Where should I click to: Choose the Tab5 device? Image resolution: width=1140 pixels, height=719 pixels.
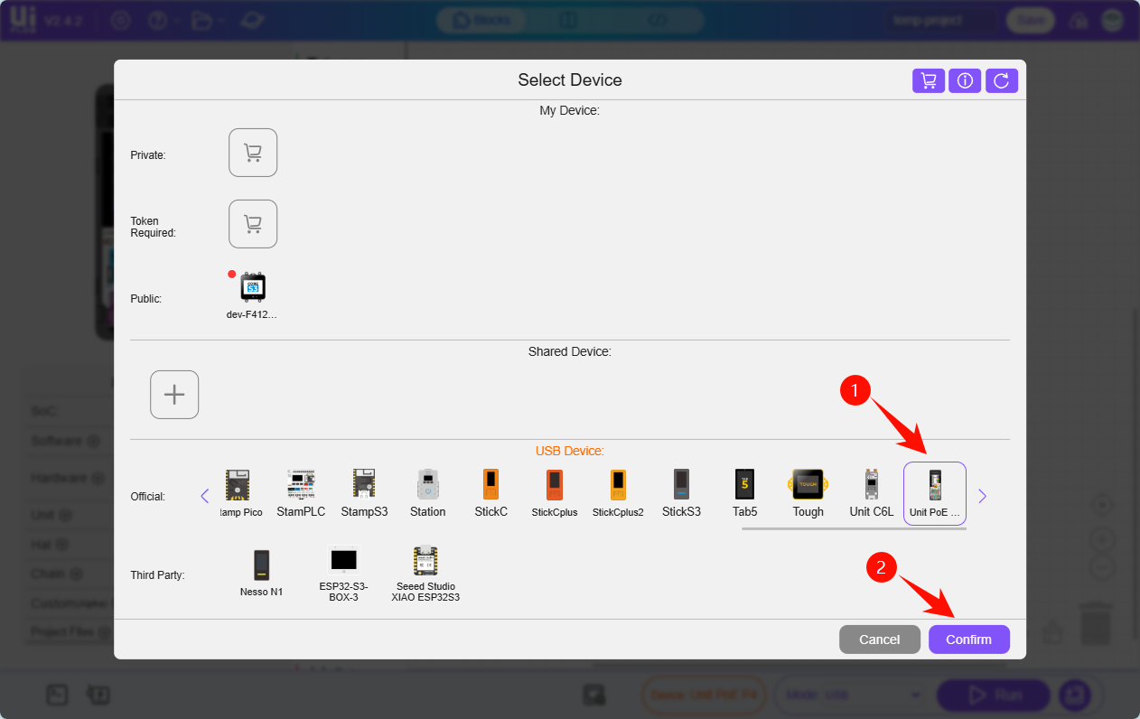click(744, 493)
